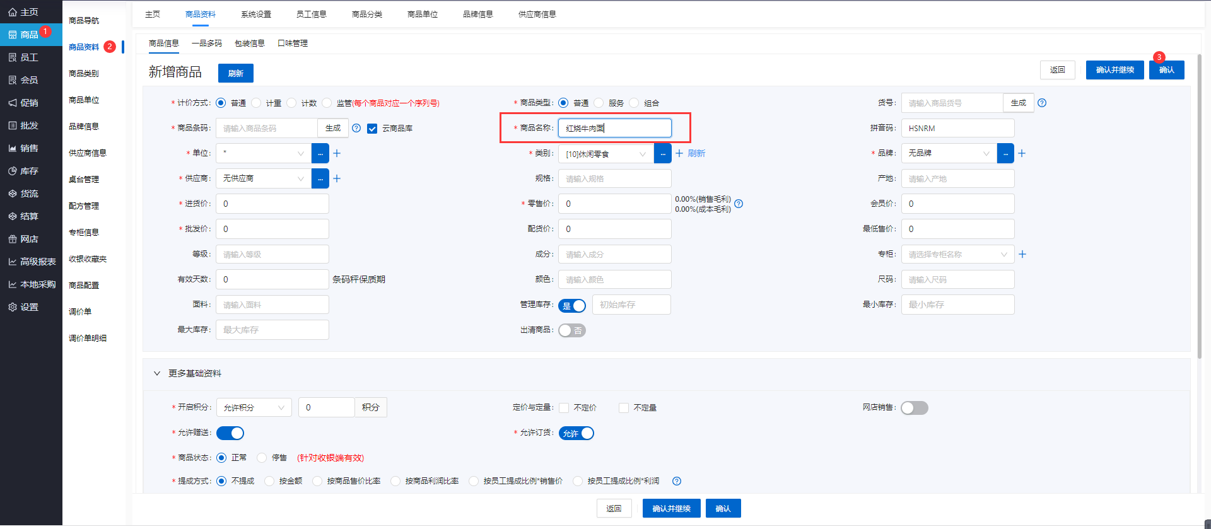Open the 本地采购 sidebar section
The height and width of the screenshot is (529, 1211).
coord(32,284)
